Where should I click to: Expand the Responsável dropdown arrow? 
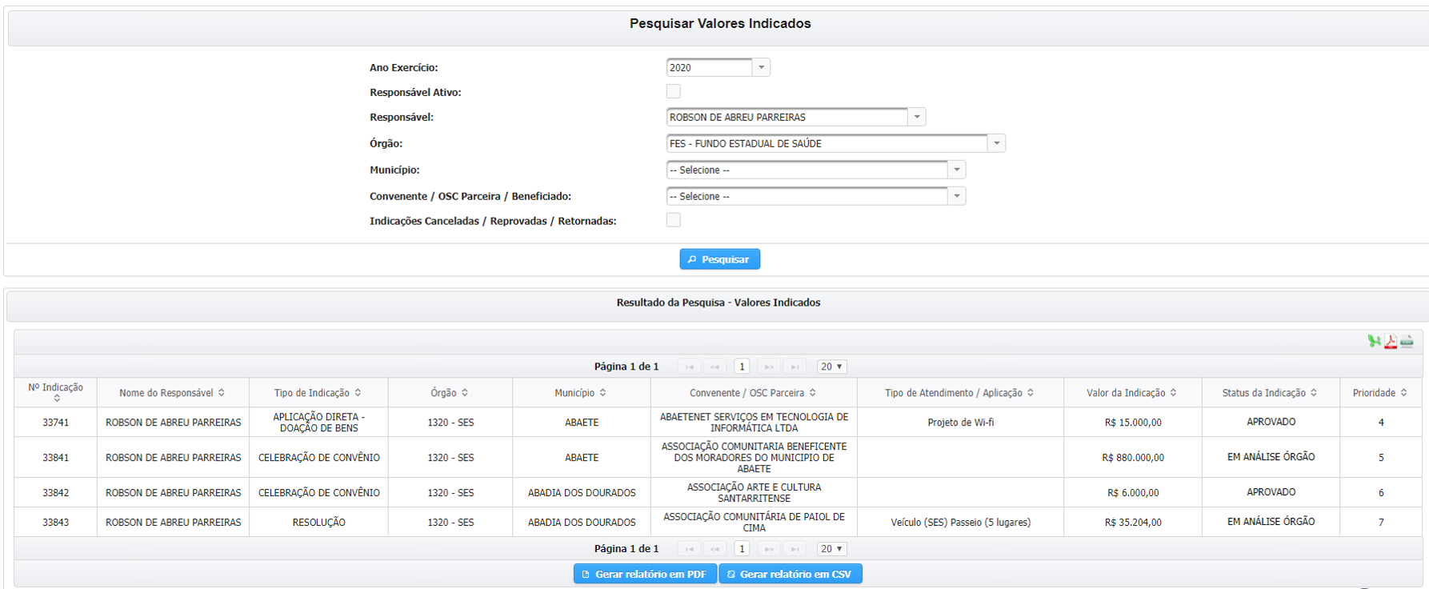tap(917, 117)
